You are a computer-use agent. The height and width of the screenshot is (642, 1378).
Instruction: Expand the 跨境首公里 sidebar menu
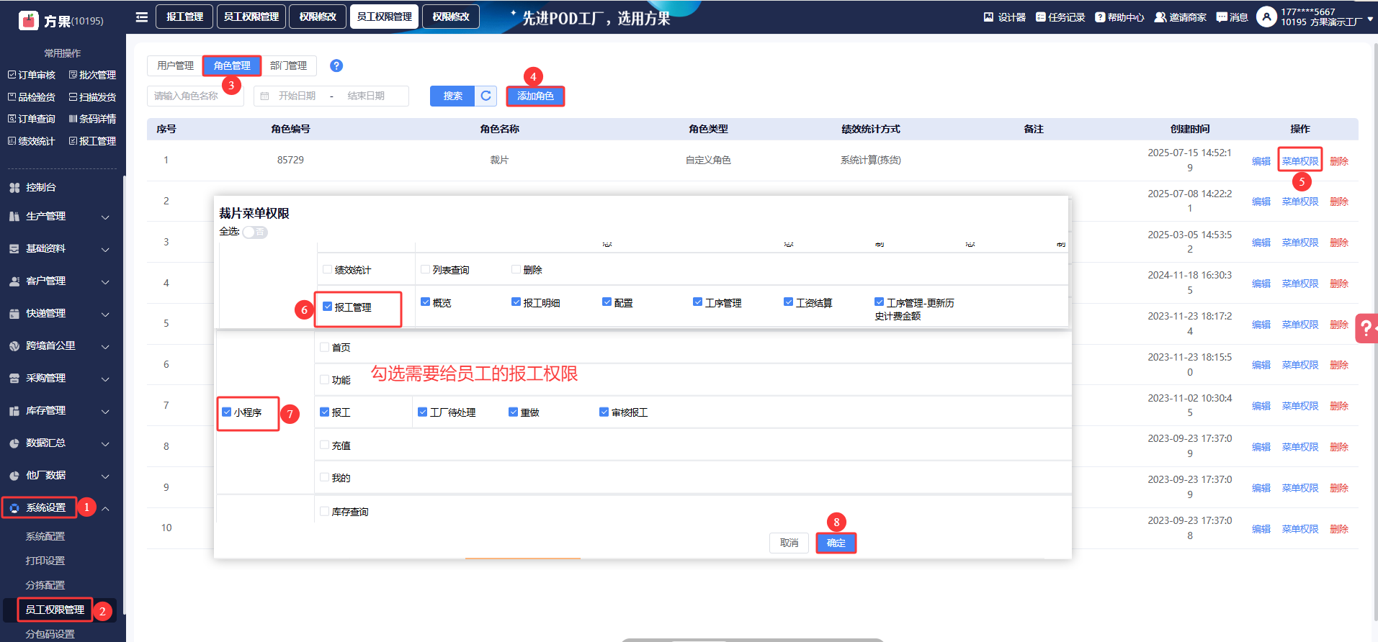60,345
